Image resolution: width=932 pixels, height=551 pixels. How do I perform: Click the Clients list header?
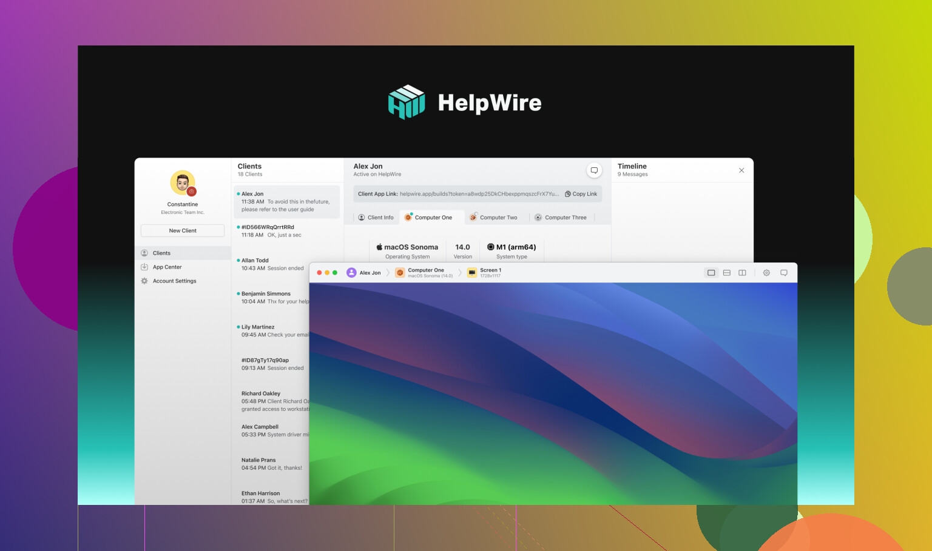(x=250, y=166)
